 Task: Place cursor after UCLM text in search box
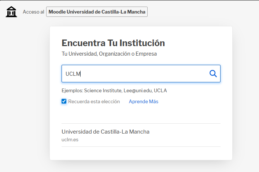81,74
